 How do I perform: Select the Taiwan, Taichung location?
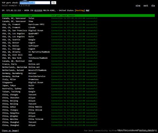coord(11,92)
